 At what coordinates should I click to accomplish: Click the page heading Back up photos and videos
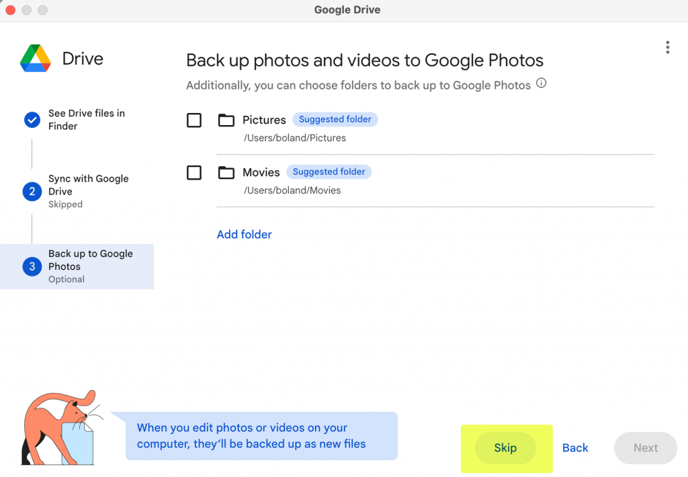pos(365,60)
